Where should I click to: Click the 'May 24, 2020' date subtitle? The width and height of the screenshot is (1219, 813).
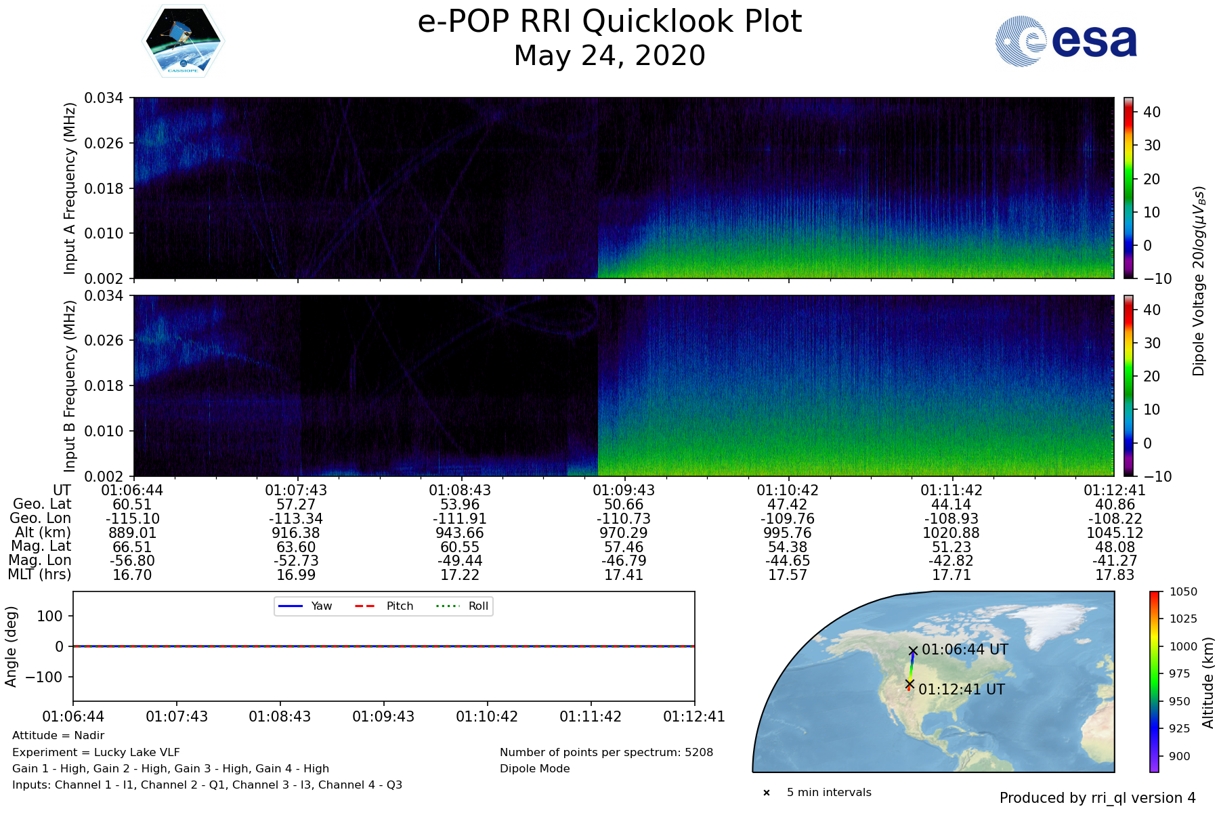(609, 56)
